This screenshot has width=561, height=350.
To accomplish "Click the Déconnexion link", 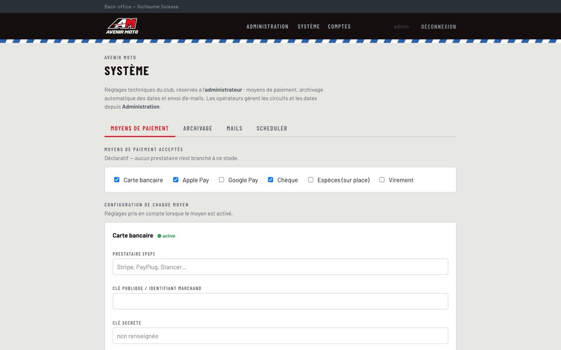I will point(439,27).
